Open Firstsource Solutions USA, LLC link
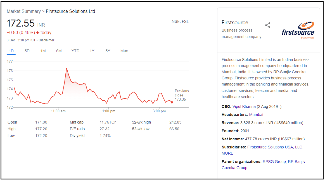 [276, 147]
